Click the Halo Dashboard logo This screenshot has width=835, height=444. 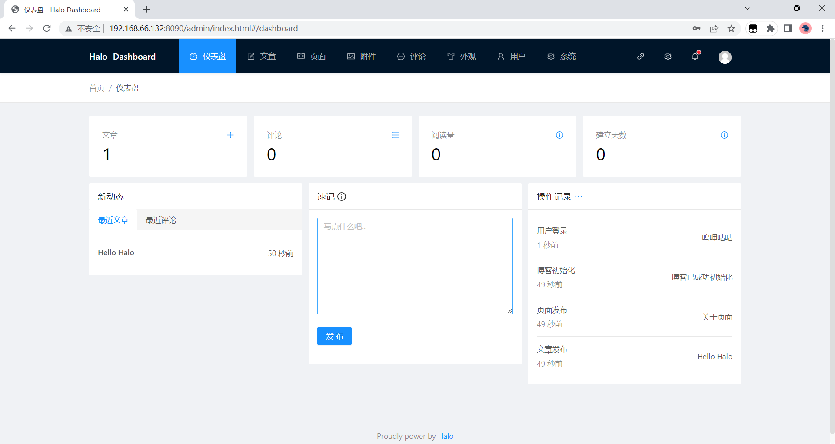coord(122,57)
